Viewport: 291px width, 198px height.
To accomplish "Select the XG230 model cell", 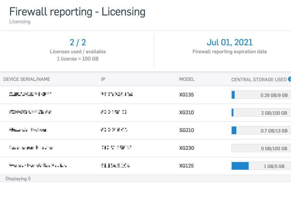I will tap(187, 148).
